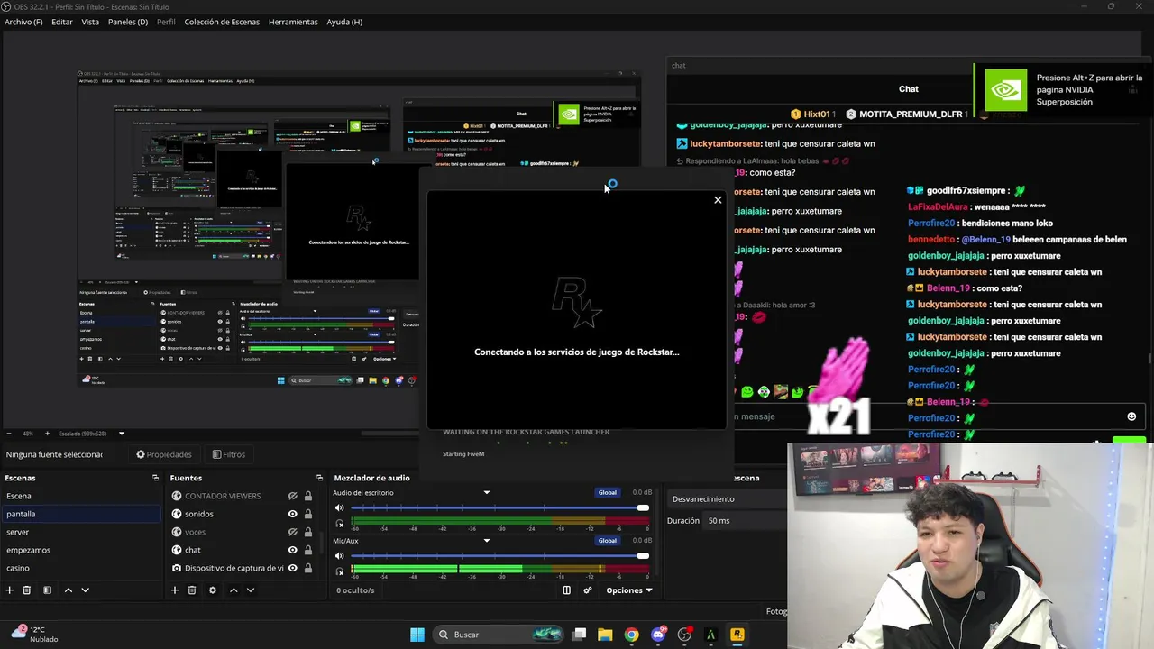Show the voces source
1154x649 pixels.
pos(292,532)
